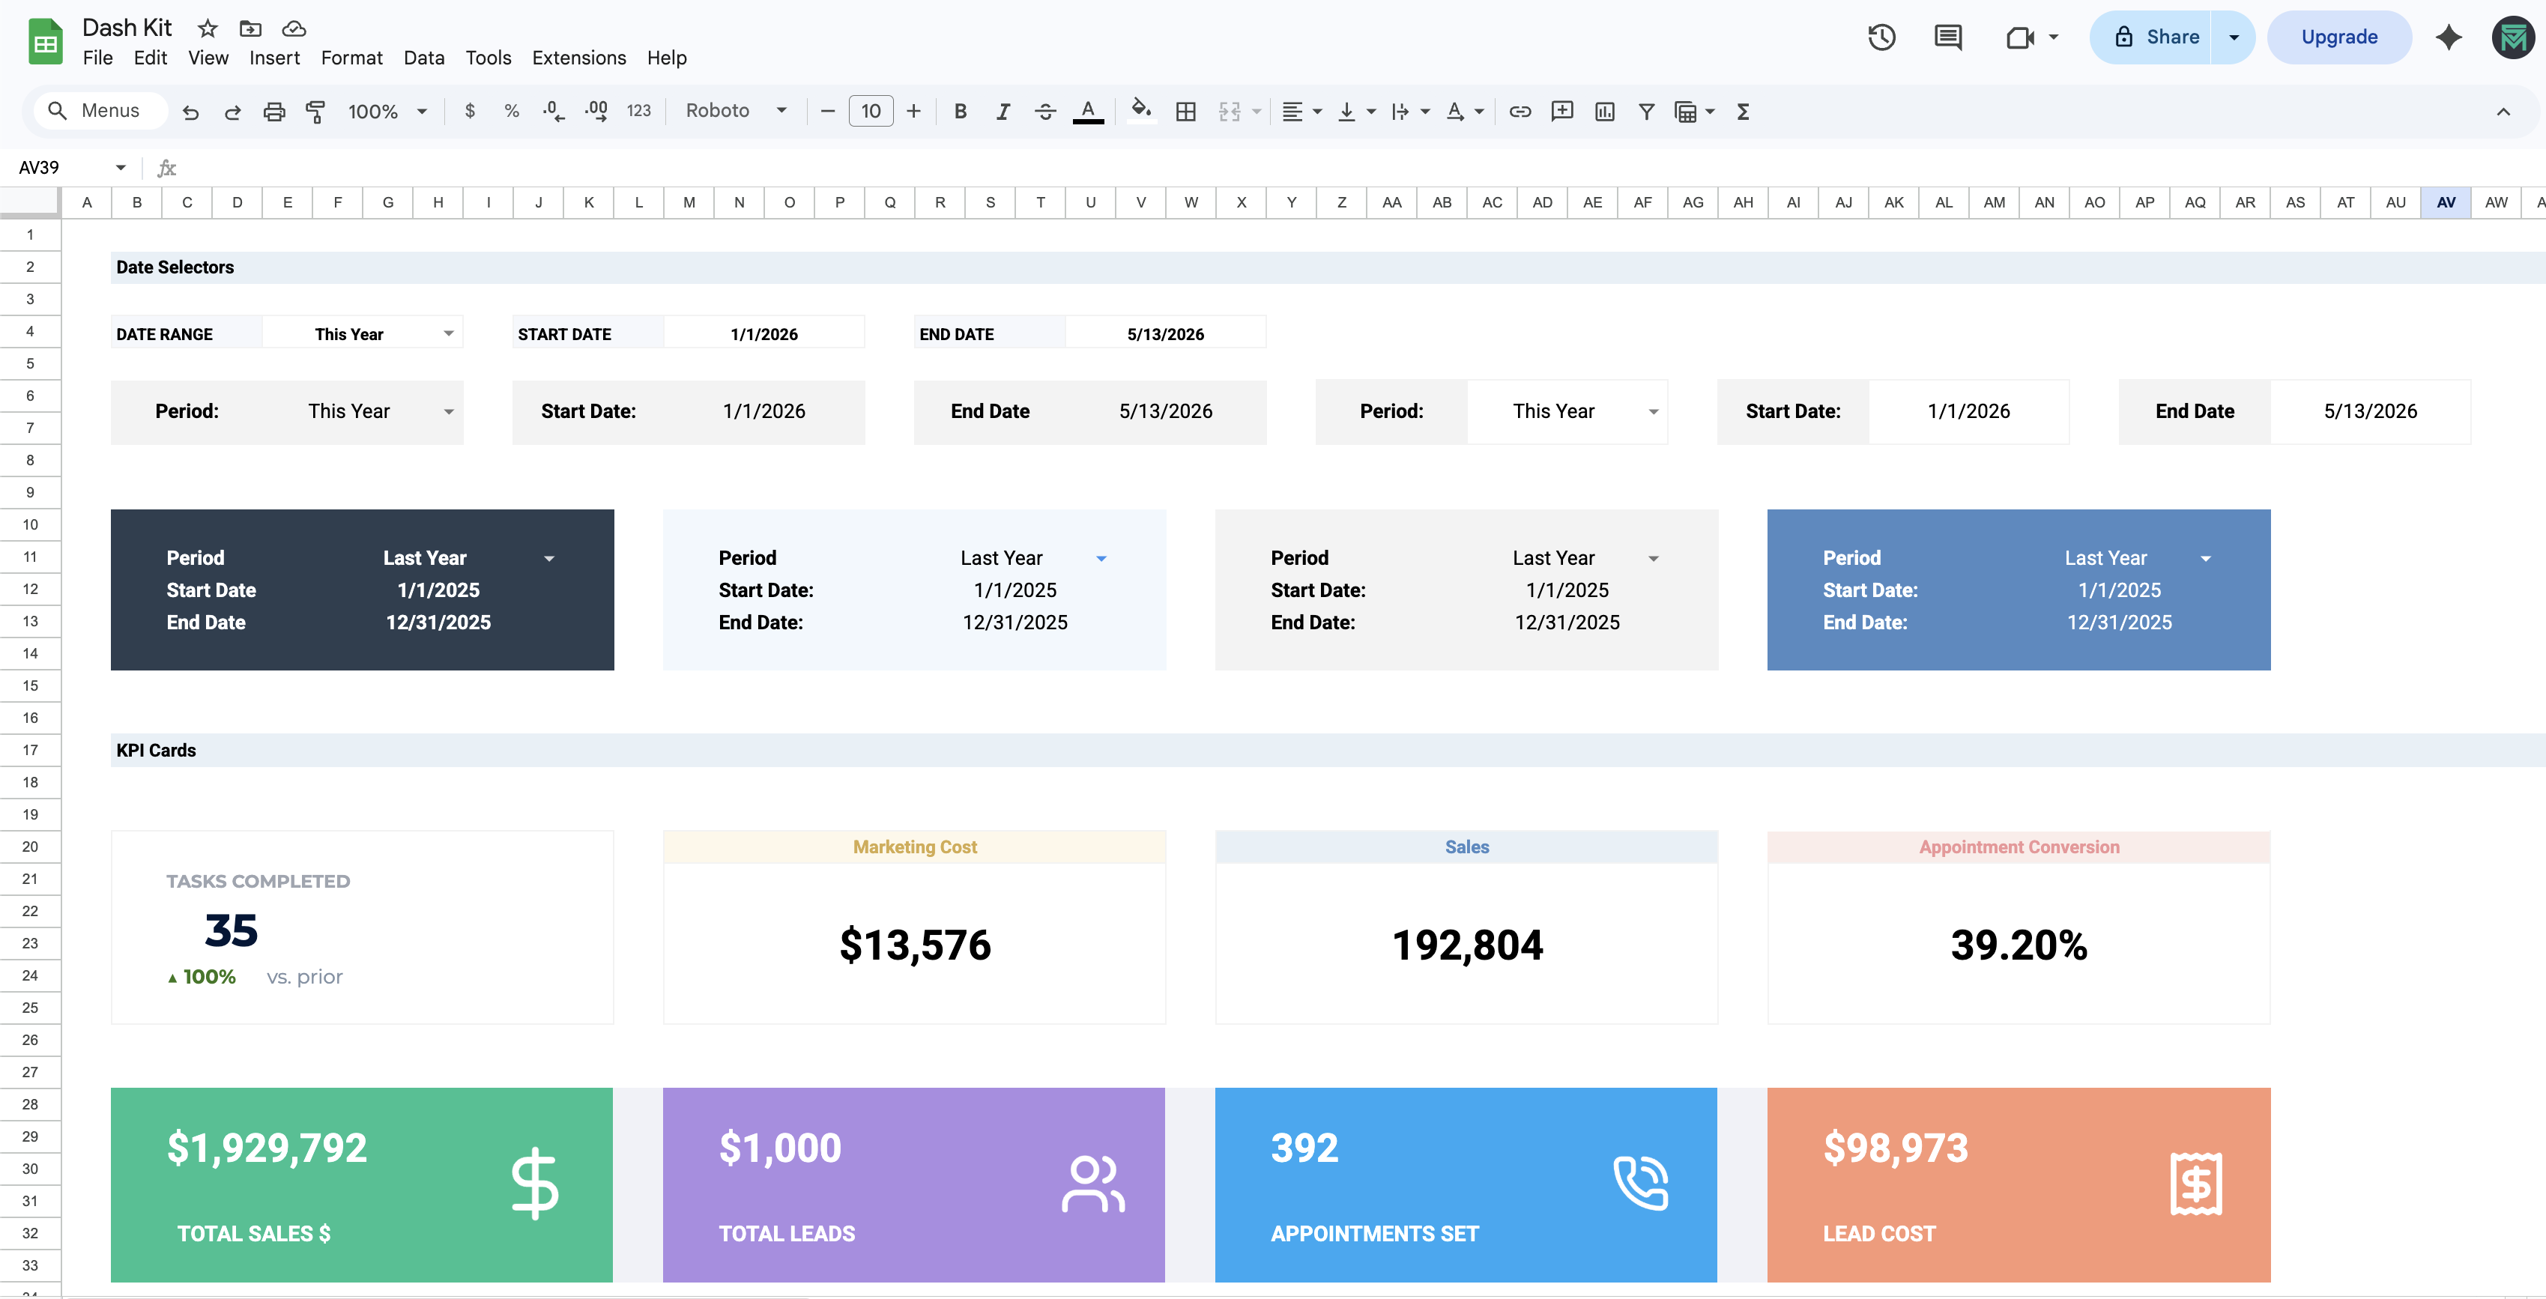The height and width of the screenshot is (1299, 2546).
Task: Open the comments panel icon
Action: 1947,37
